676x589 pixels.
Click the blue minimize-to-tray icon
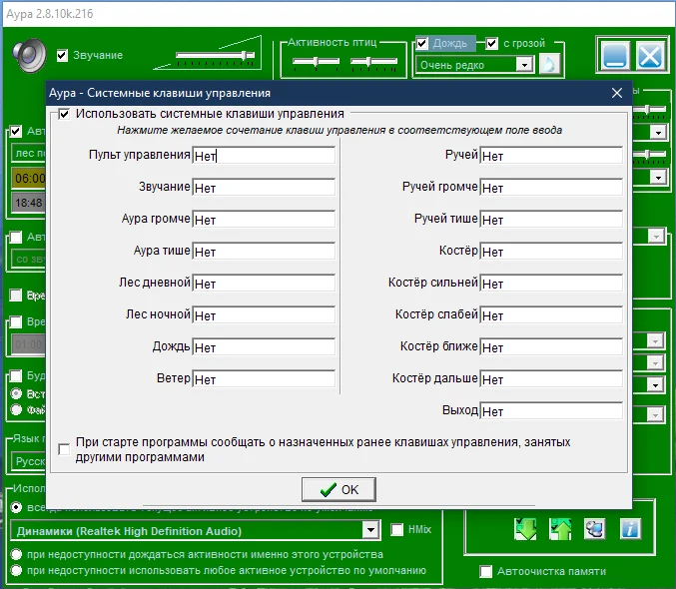click(615, 55)
